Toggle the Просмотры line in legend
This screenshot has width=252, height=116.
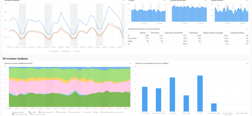[54, 51]
